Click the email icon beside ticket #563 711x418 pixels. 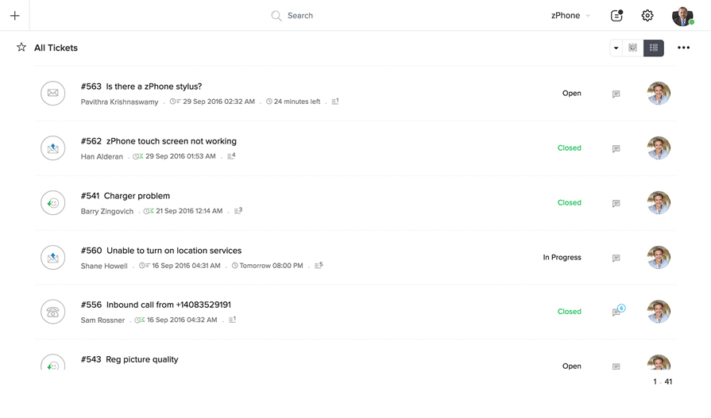pos(53,94)
